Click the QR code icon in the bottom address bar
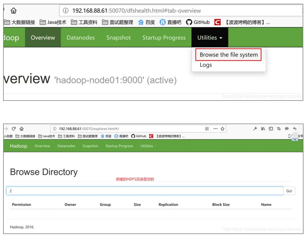Image resolution: width=306 pixels, height=239 pixels. tap(207, 129)
